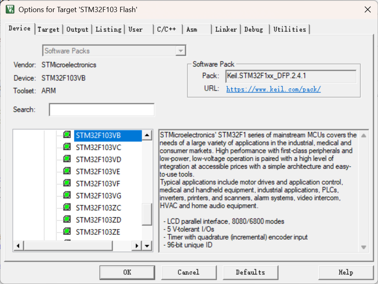This screenshot has width=378, height=284.
Task: Click the Vendor value STMicroelectronics
Action: tap(69, 65)
